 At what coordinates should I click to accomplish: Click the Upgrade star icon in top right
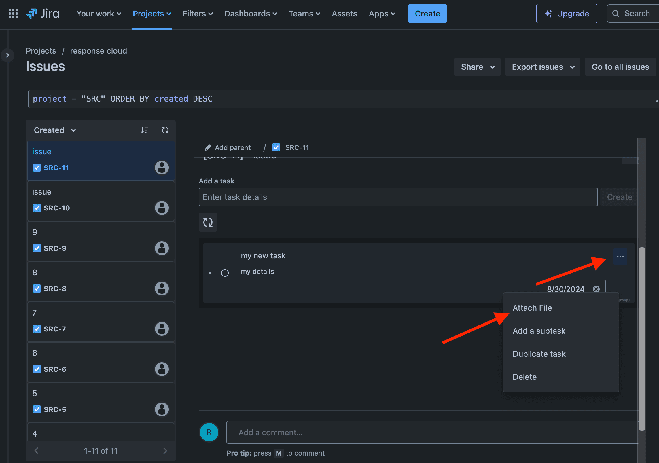pos(548,14)
